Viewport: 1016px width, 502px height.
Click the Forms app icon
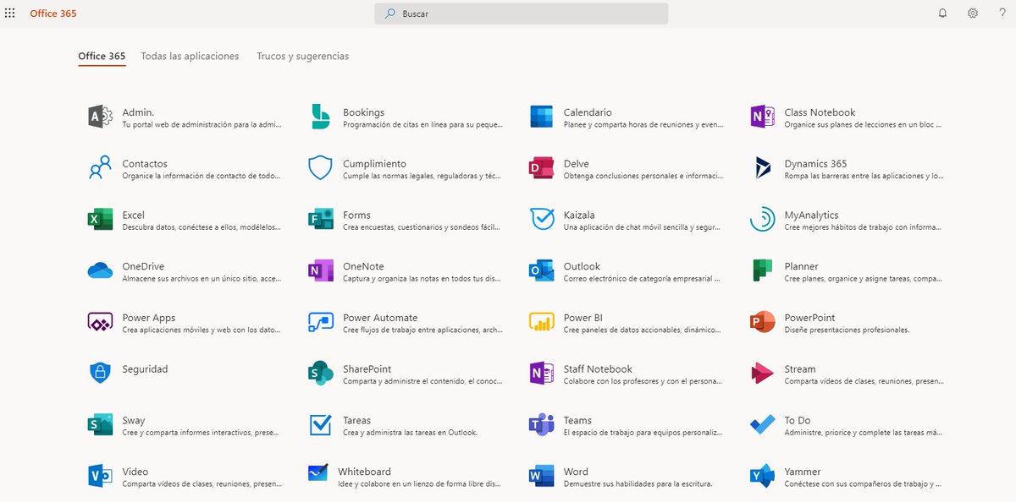320,220
